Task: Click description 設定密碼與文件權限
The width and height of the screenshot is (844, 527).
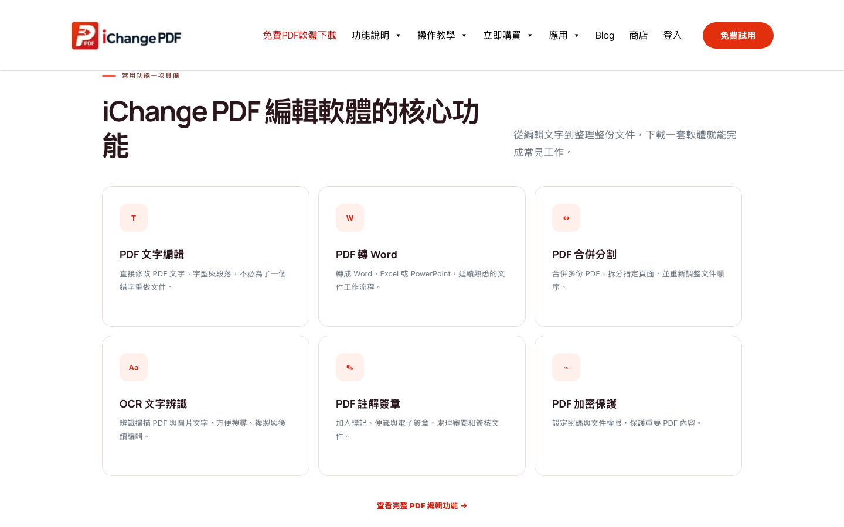Action: point(627,423)
